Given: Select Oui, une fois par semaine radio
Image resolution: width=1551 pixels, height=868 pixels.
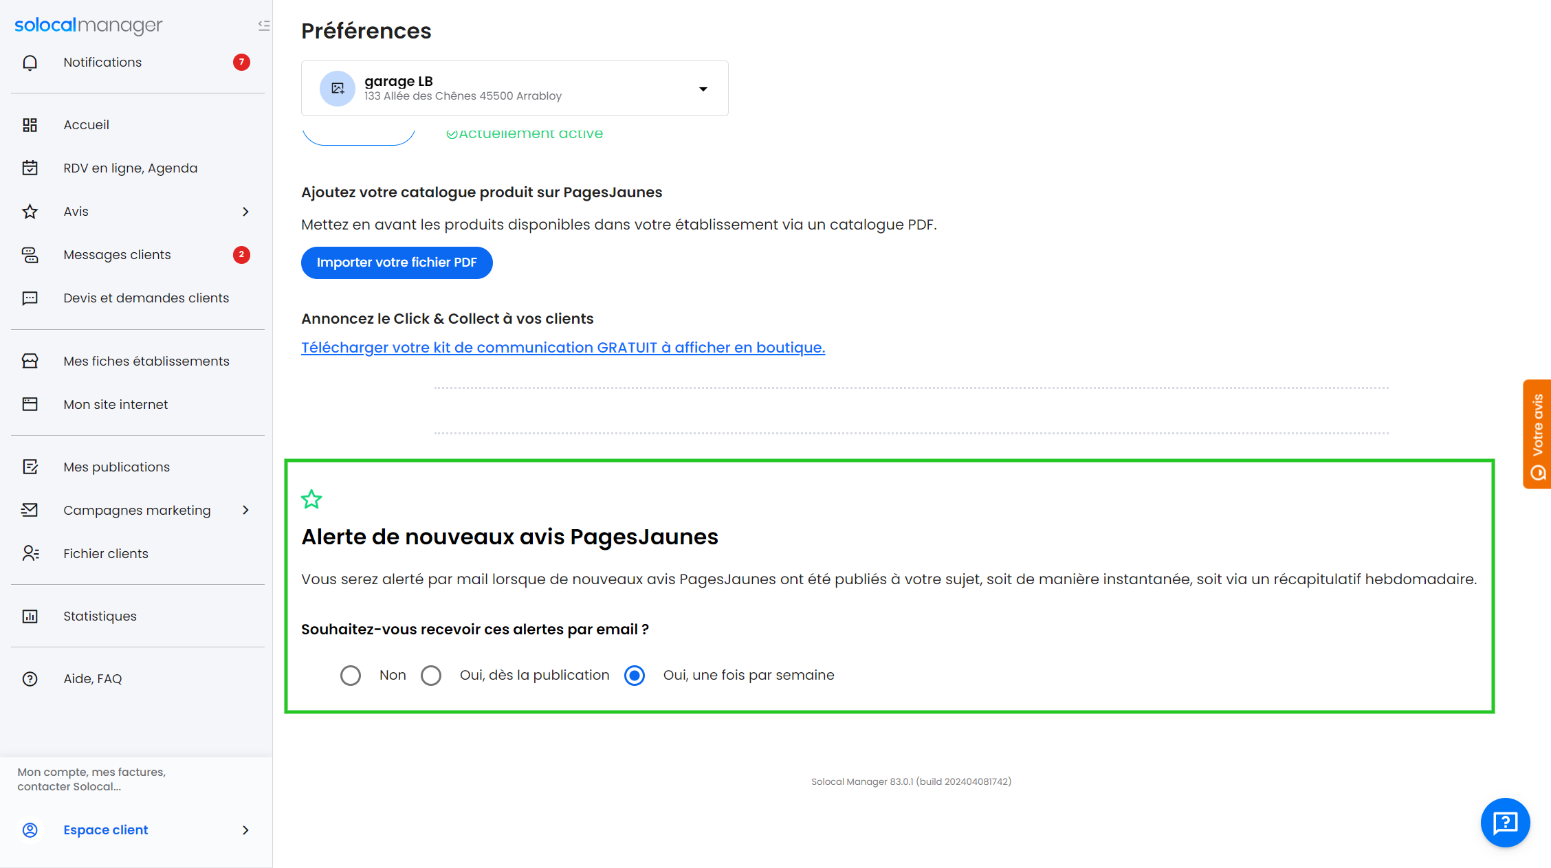Looking at the screenshot, I should [x=635, y=676].
